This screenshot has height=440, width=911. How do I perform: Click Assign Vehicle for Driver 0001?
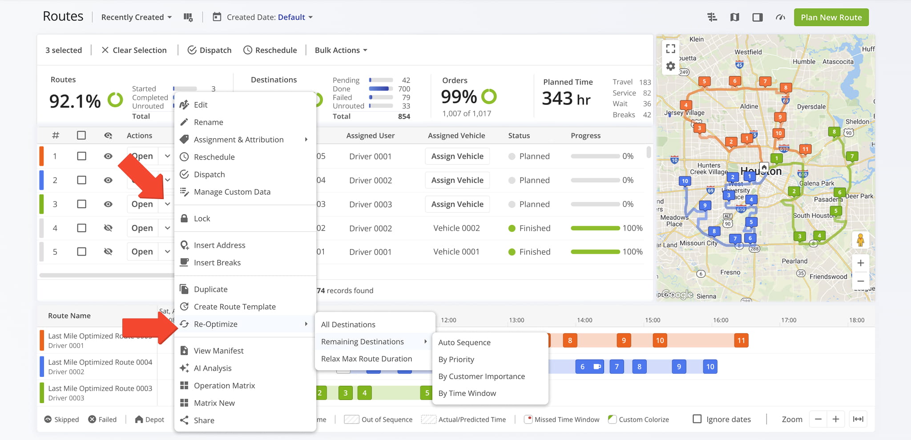pyautogui.click(x=457, y=156)
